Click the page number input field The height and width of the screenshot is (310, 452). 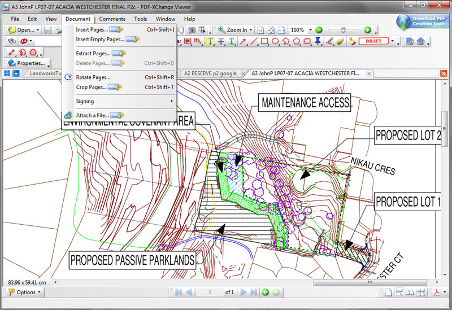[x=209, y=292]
